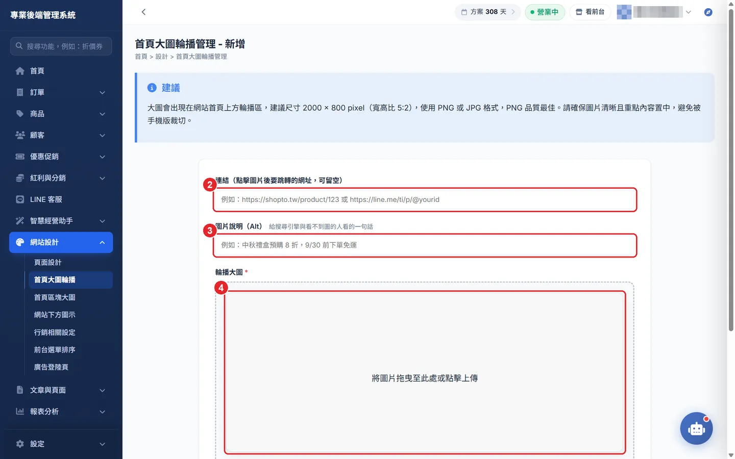Open 頁面設計 in the sidebar
Viewport: 735px width, 459px height.
coord(71,262)
